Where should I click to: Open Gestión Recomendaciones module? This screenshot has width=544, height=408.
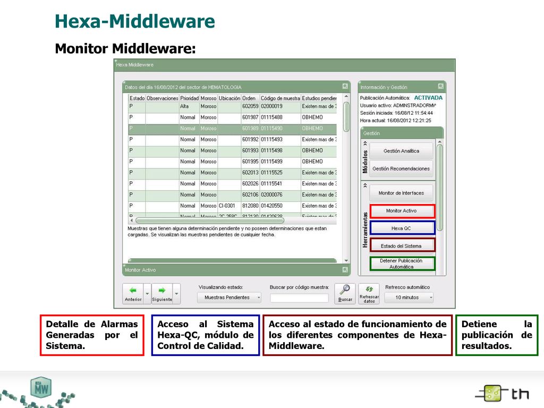point(401,168)
